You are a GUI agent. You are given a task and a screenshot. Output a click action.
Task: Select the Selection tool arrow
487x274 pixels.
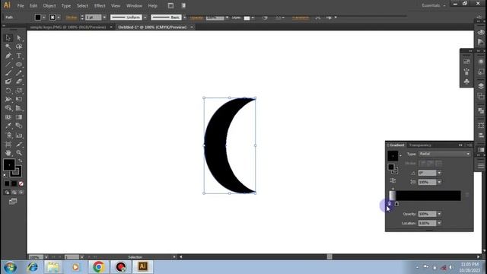(x=8, y=37)
